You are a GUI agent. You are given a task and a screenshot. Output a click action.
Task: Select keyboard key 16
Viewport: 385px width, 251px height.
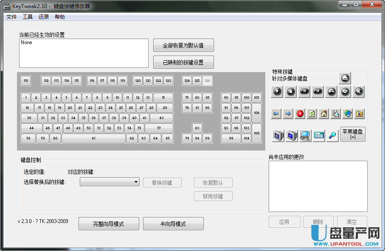click(x=27, y=108)
